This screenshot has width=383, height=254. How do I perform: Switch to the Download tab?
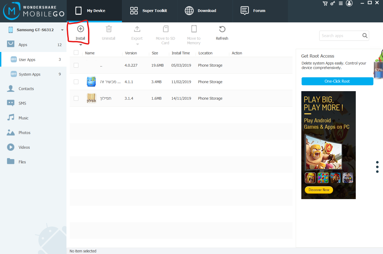coord(205,11)
